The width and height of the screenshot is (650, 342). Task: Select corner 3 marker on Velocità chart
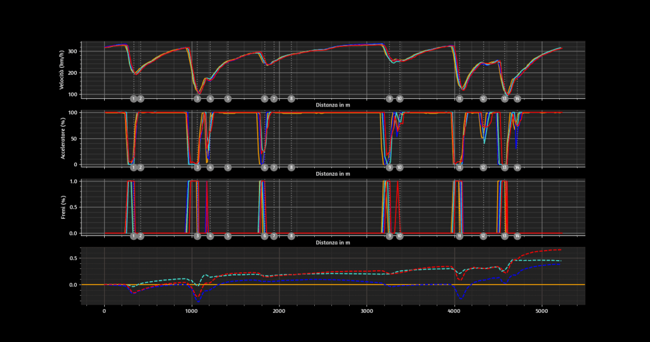[197, 98]
